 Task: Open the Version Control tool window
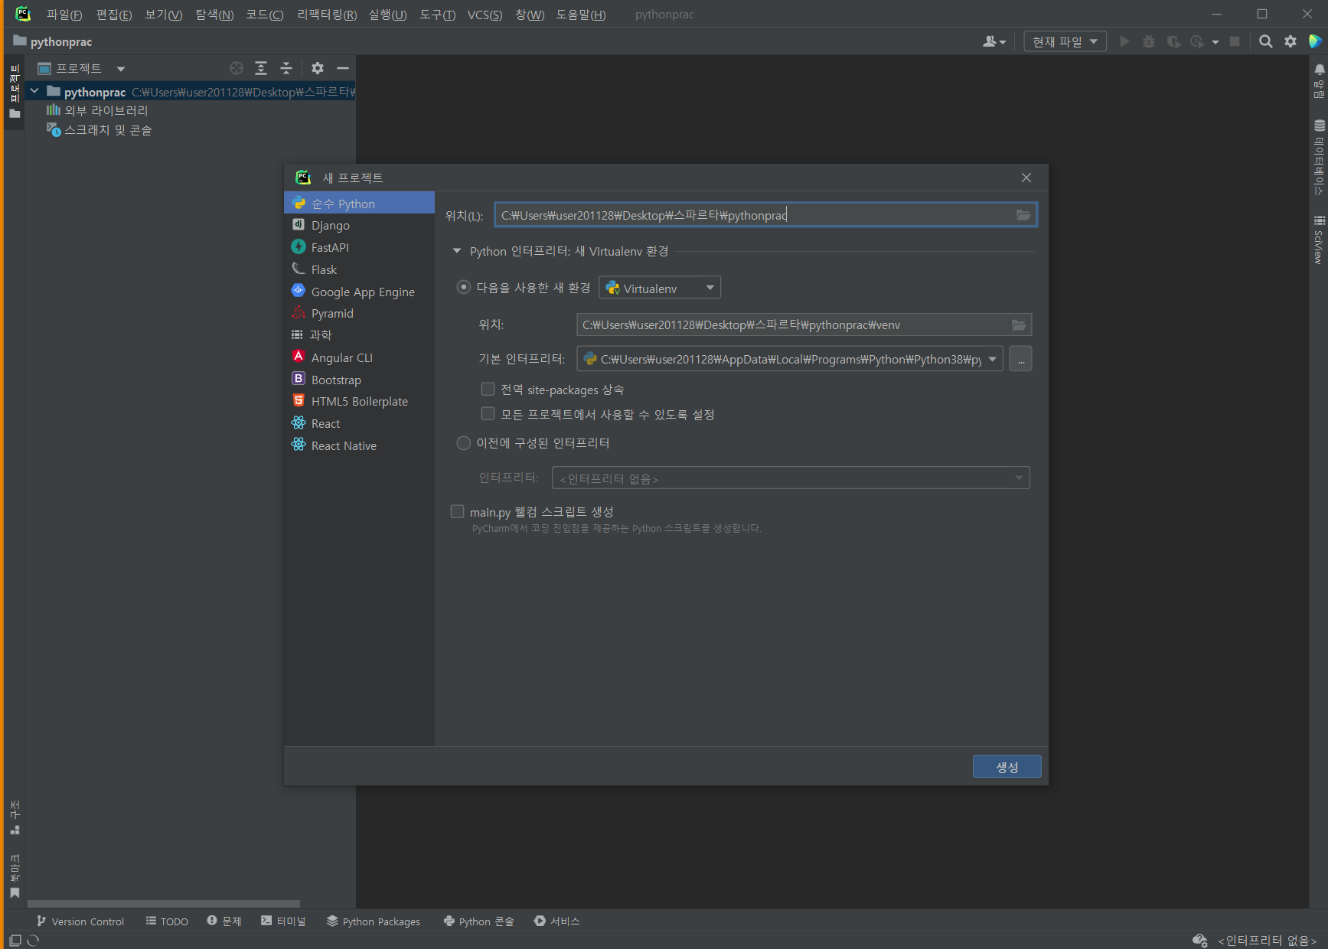[x=80, y=921]
